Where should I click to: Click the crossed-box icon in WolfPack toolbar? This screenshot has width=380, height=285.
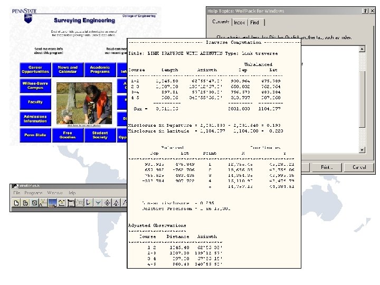34,203
